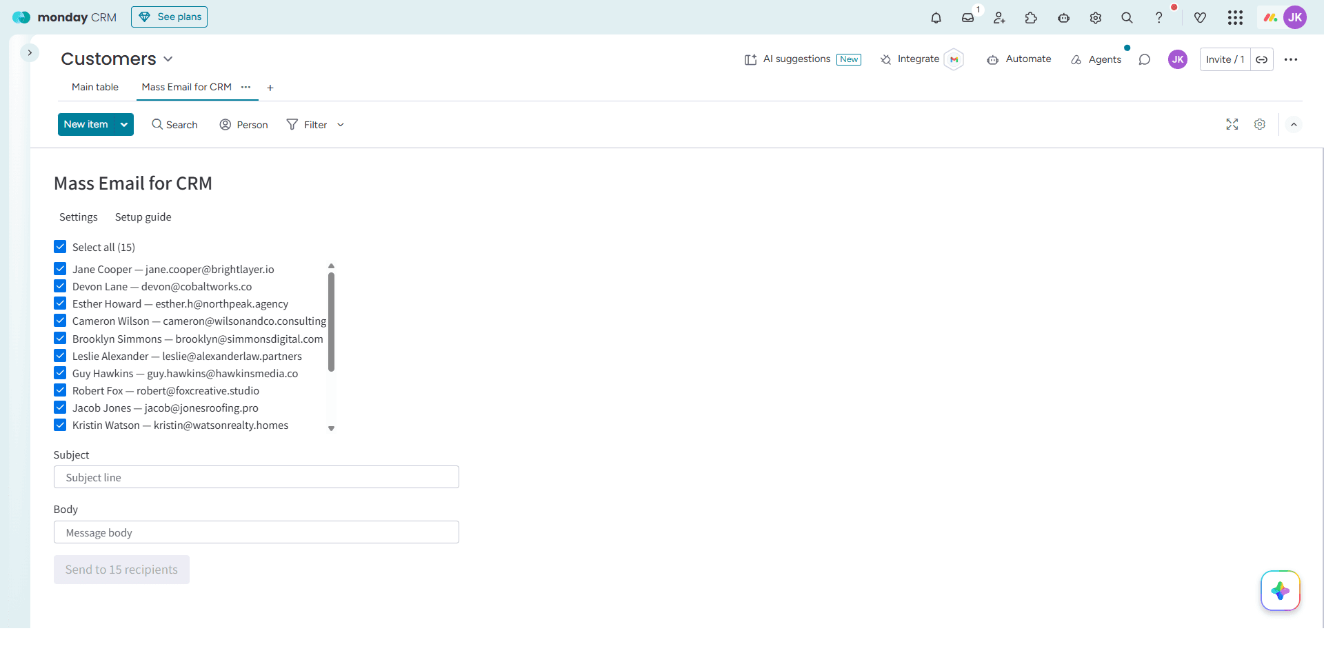1324x662 pixels.
Task: Switch to the Main table tab
Action: (95, 87)
